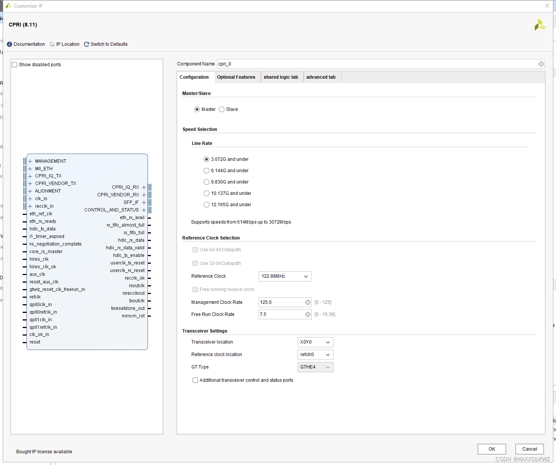Screen dimensions: 556x465
Task: Expand the SFP_IF port group
Action: click(144, 202)
